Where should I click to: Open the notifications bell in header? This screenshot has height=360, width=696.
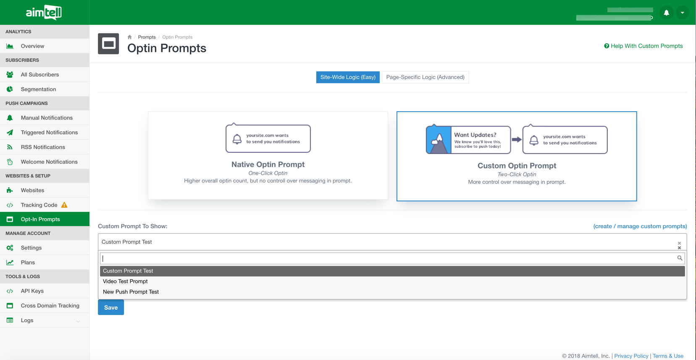[x=666, y=13]
